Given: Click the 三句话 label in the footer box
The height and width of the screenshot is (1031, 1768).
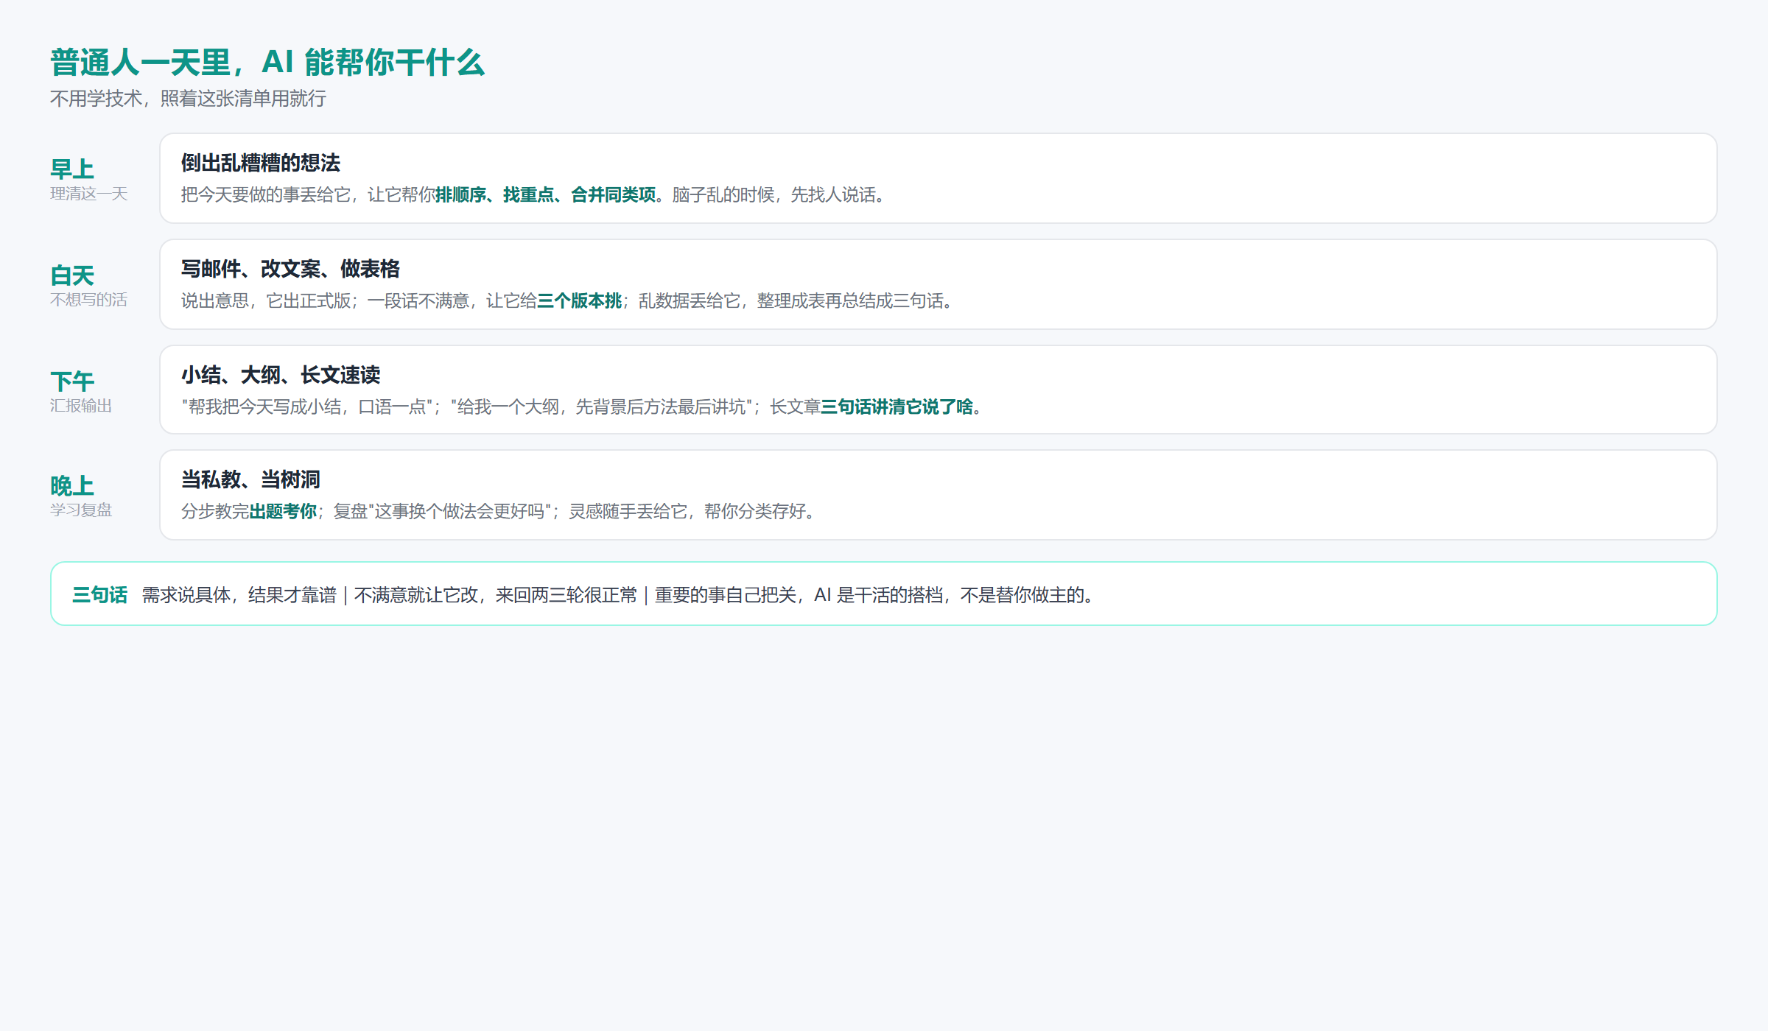Looking at the screenshot, I should point(100,595).
